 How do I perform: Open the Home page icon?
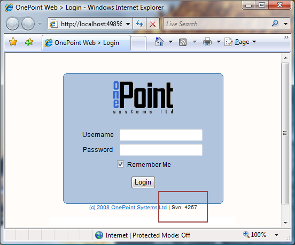159,42
